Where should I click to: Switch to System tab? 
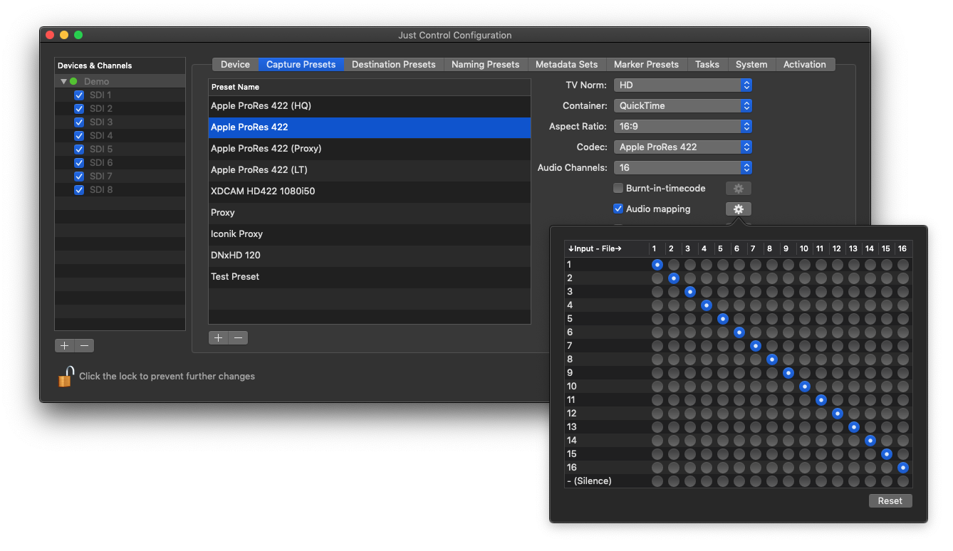pos(751,64)
